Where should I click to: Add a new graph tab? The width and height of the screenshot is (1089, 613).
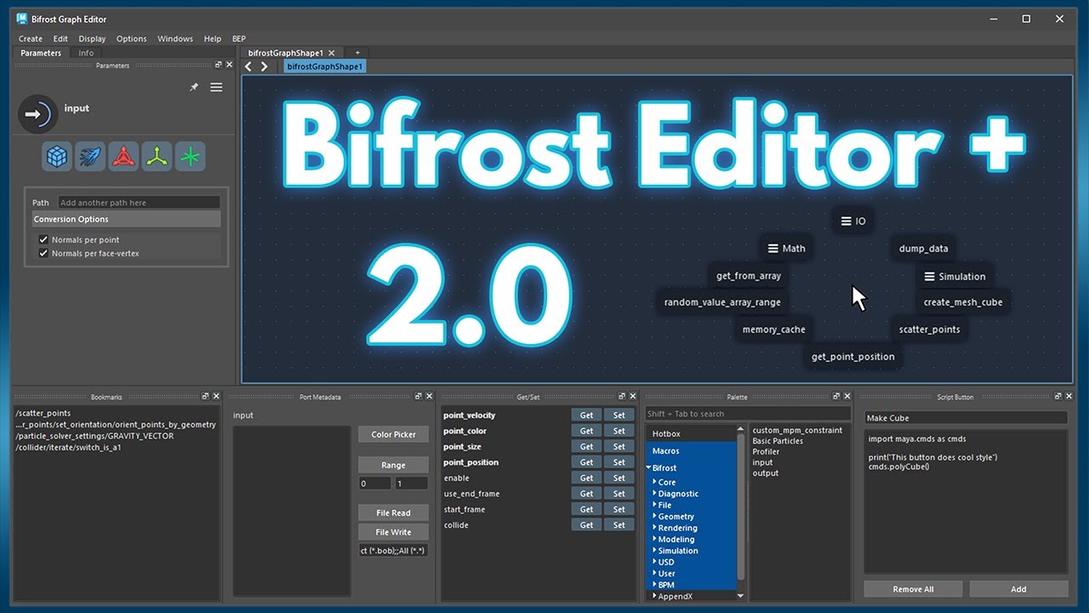(357, 53)
